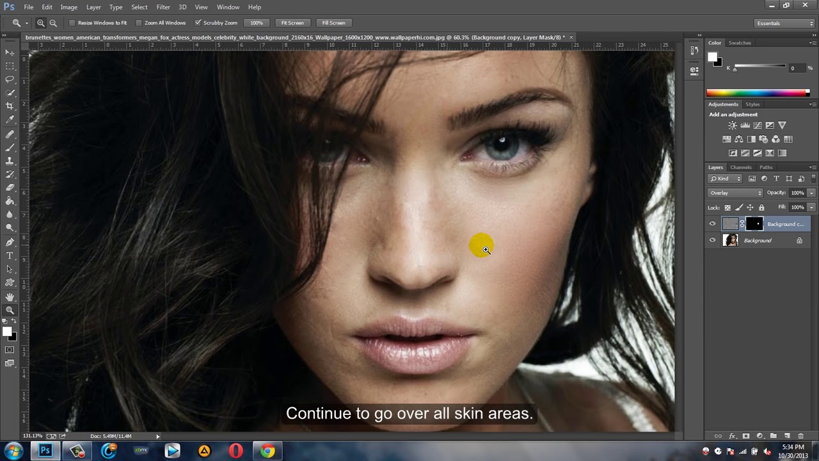This screenshot has height=461, width=819.
Task: Add a Photo Filter adjustment
Action: [763, 139]
